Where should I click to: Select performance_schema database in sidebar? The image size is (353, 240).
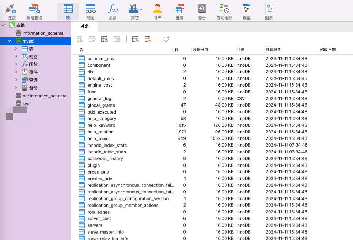click(35, 96)
